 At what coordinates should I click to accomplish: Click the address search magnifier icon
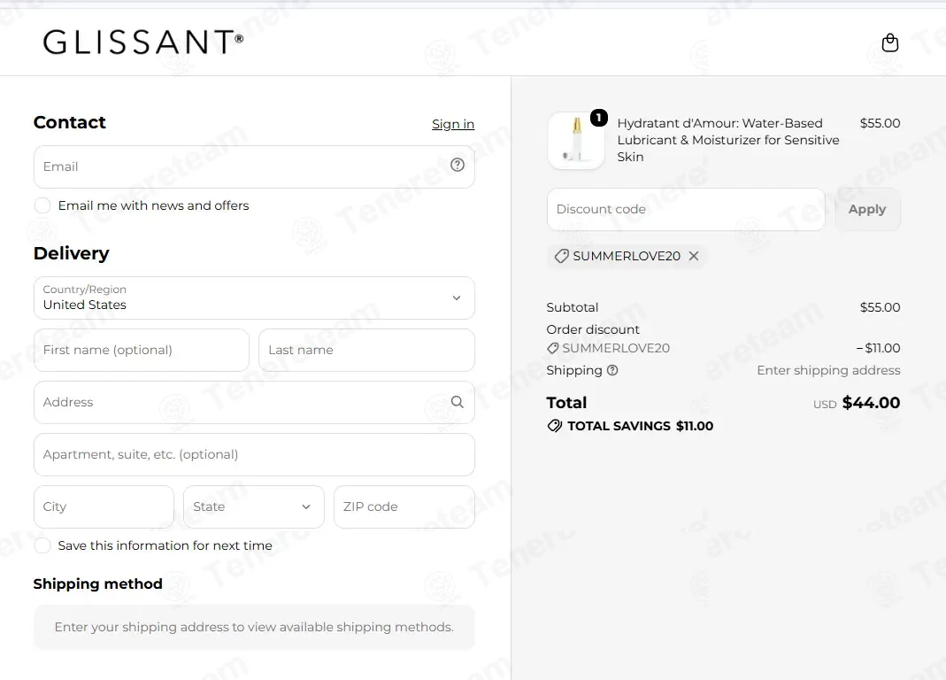point(458,402)
